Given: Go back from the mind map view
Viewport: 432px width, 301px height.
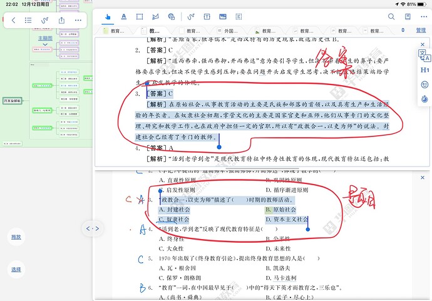Looking at the screenshot, I should pyautogui.click(x=14, y=20).
